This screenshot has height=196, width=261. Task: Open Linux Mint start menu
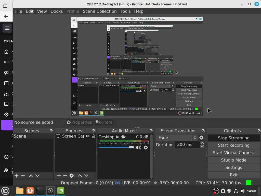click(5, 191)
